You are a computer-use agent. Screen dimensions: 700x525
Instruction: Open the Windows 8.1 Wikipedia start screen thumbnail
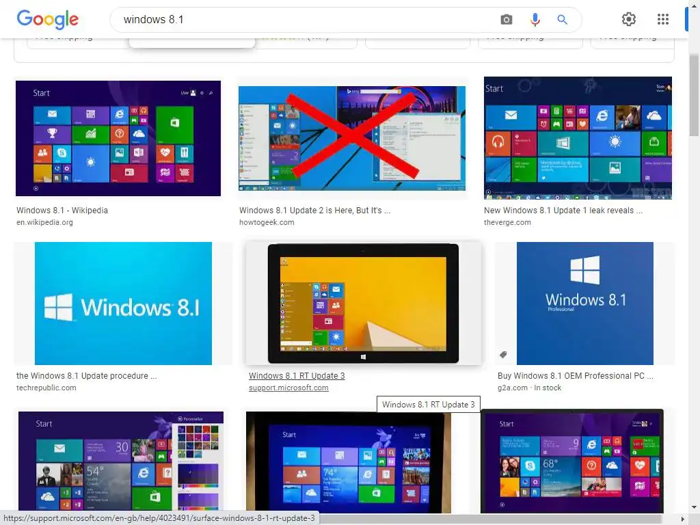[x=118, y=138]
